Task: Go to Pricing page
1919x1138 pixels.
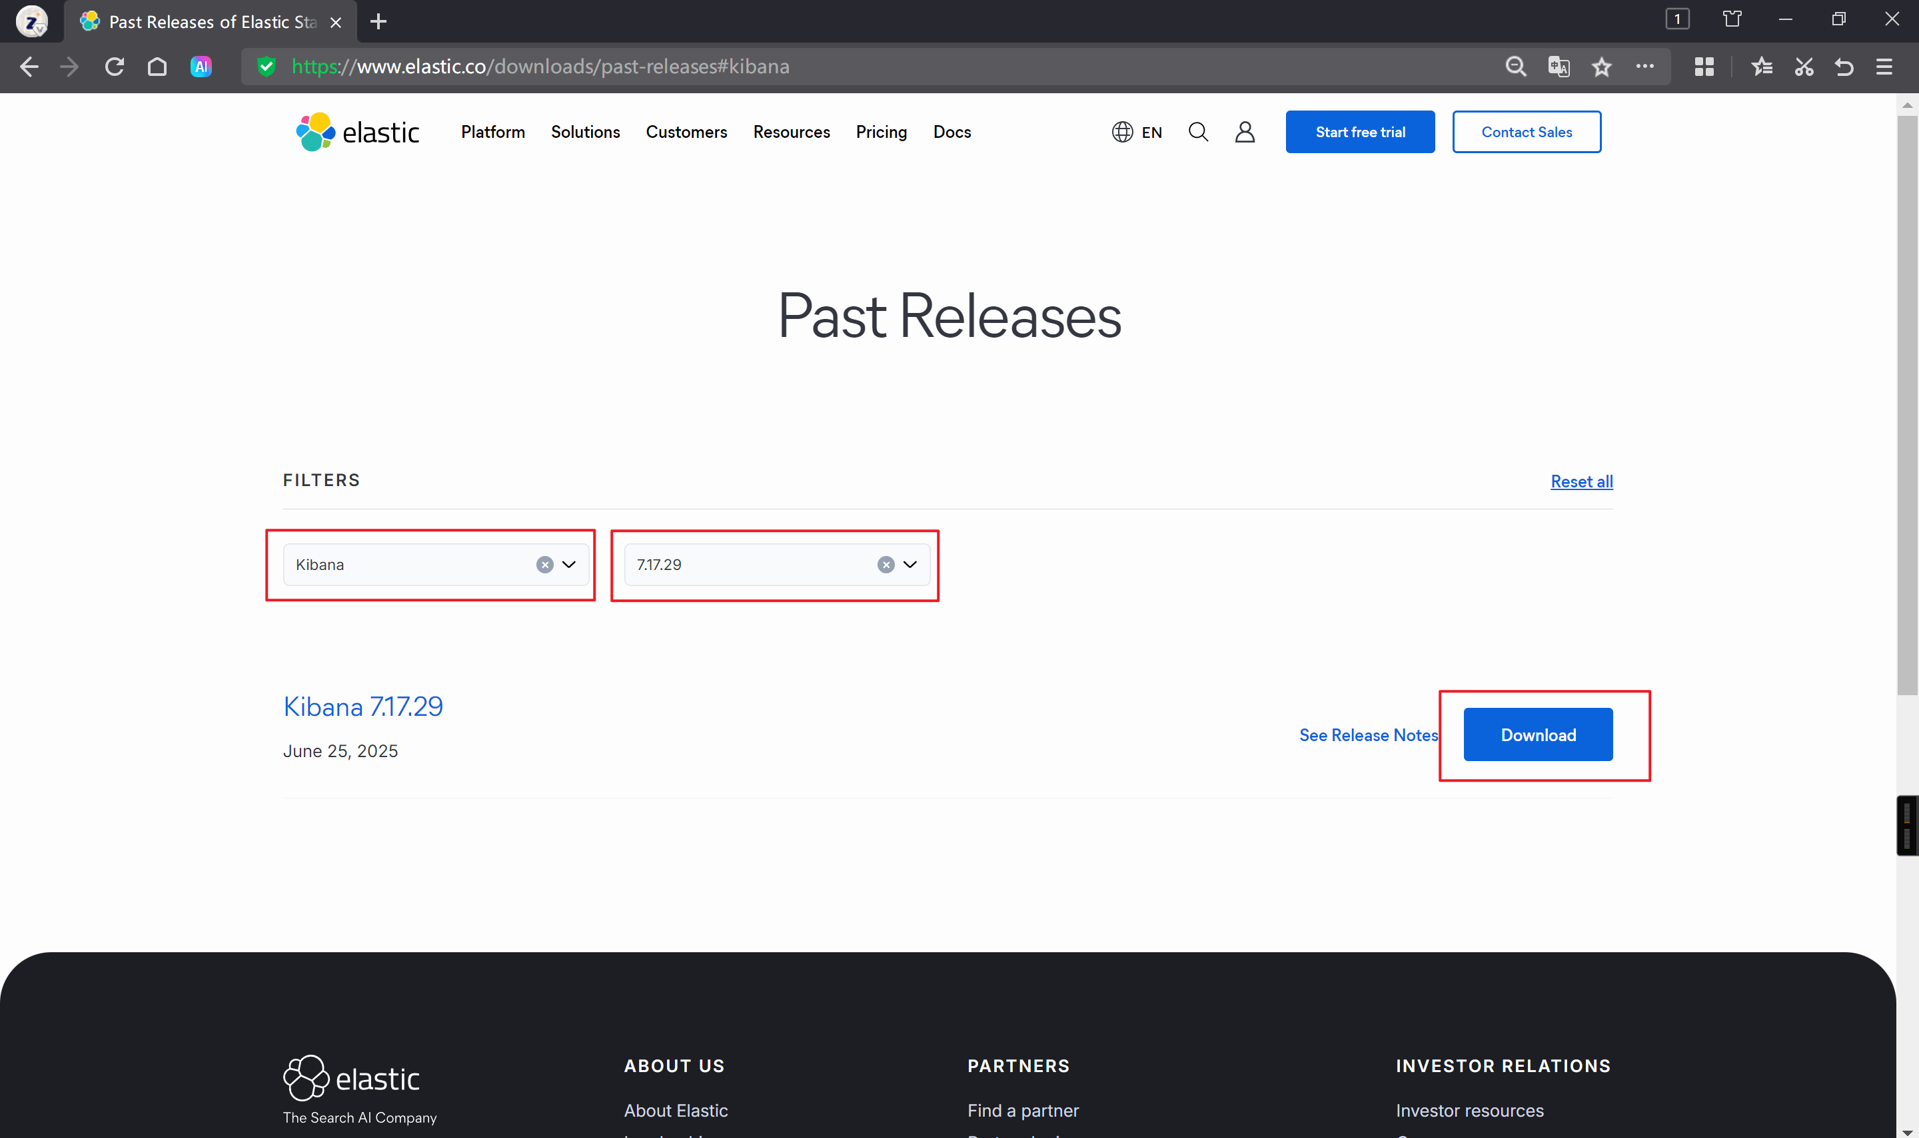Action: [882, 132]
